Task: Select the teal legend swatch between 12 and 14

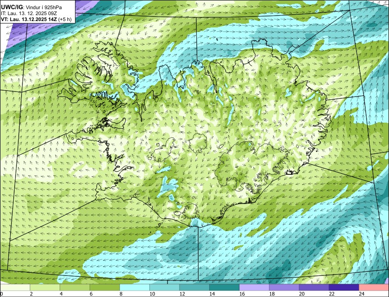Action: (194, 287)
